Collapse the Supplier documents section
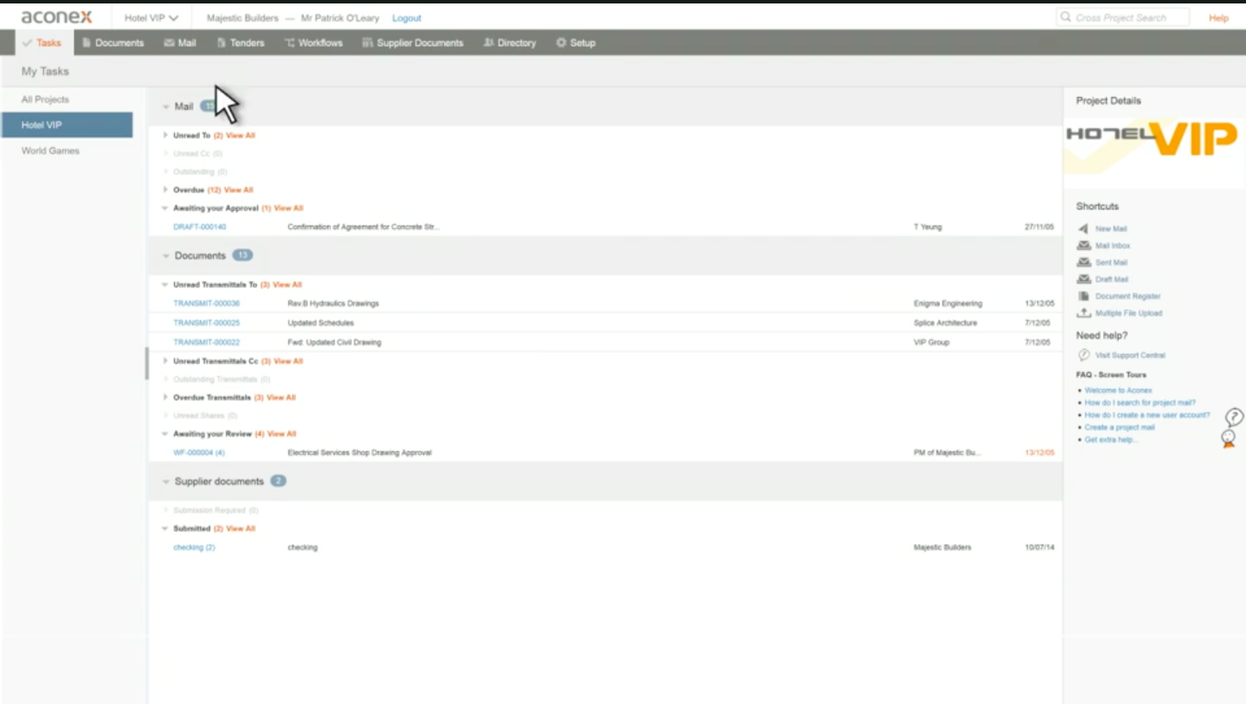This screenshot has height=704, width=1246. point(166,482)
